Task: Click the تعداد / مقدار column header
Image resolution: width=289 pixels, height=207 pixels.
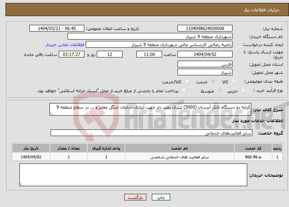Action: coord(69,148)
